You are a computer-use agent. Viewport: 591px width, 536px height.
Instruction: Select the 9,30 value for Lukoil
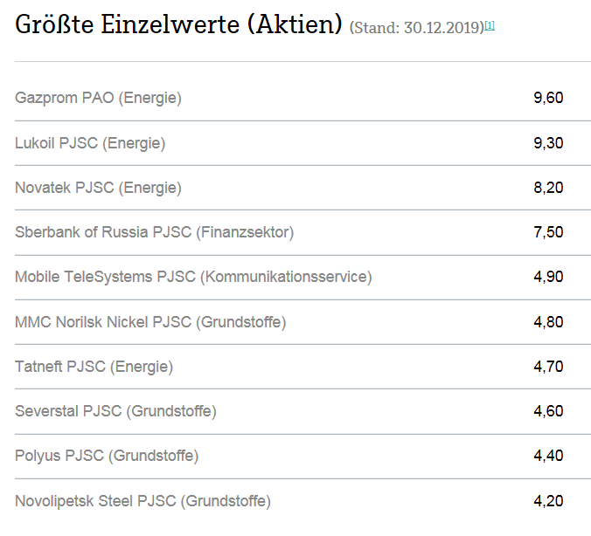[x=548, y=143]
